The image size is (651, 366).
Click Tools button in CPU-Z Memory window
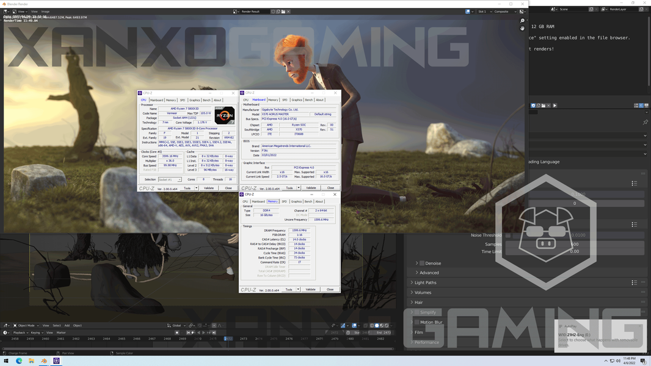coord(288,289)
